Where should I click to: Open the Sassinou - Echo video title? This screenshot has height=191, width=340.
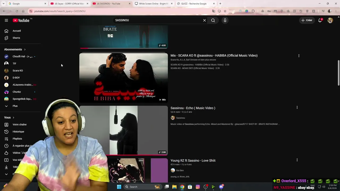point(193,108)
